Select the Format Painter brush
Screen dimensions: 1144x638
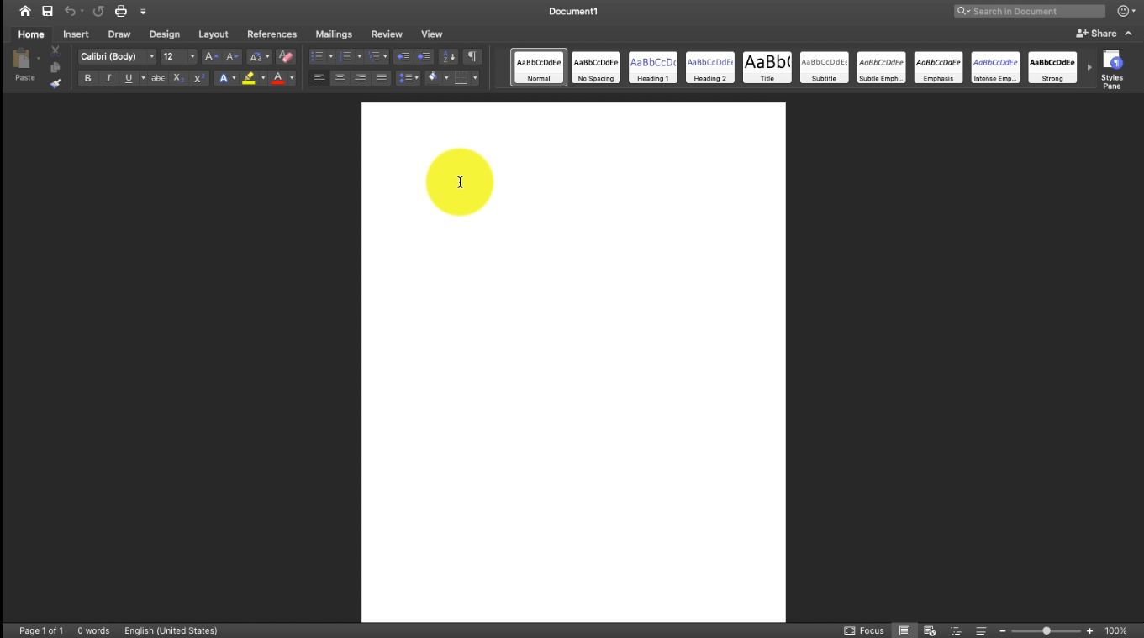click(55, 83)
